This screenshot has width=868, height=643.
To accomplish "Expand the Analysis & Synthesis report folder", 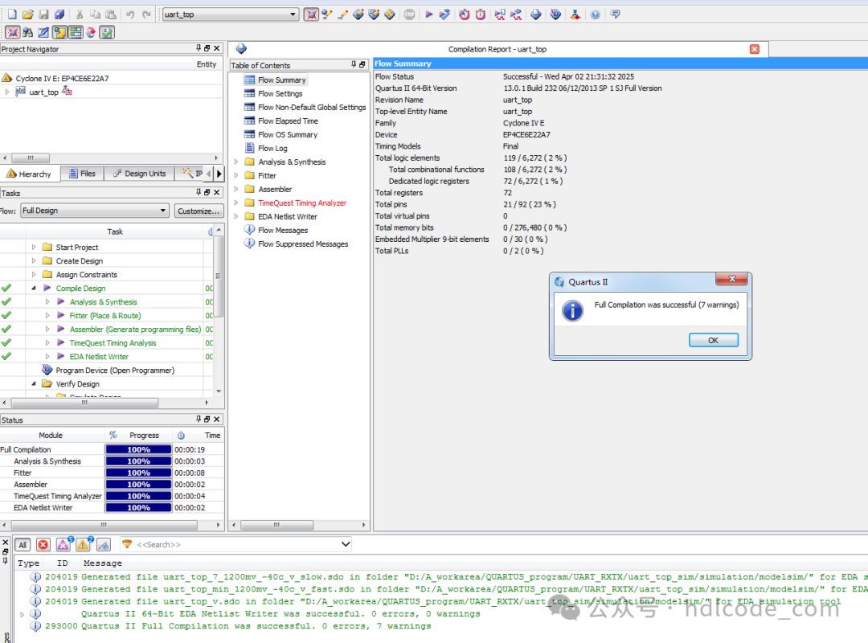I will click(x=236, y=162).
